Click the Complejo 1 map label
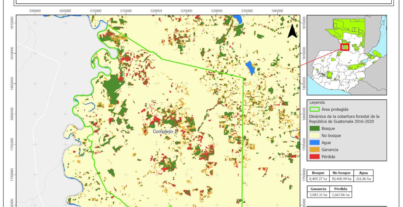Screen dimensions: 403x207 [165, 131]
